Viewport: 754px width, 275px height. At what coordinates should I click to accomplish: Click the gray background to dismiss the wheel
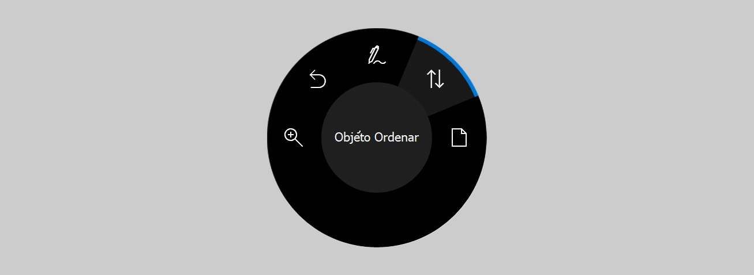[115, 138]
